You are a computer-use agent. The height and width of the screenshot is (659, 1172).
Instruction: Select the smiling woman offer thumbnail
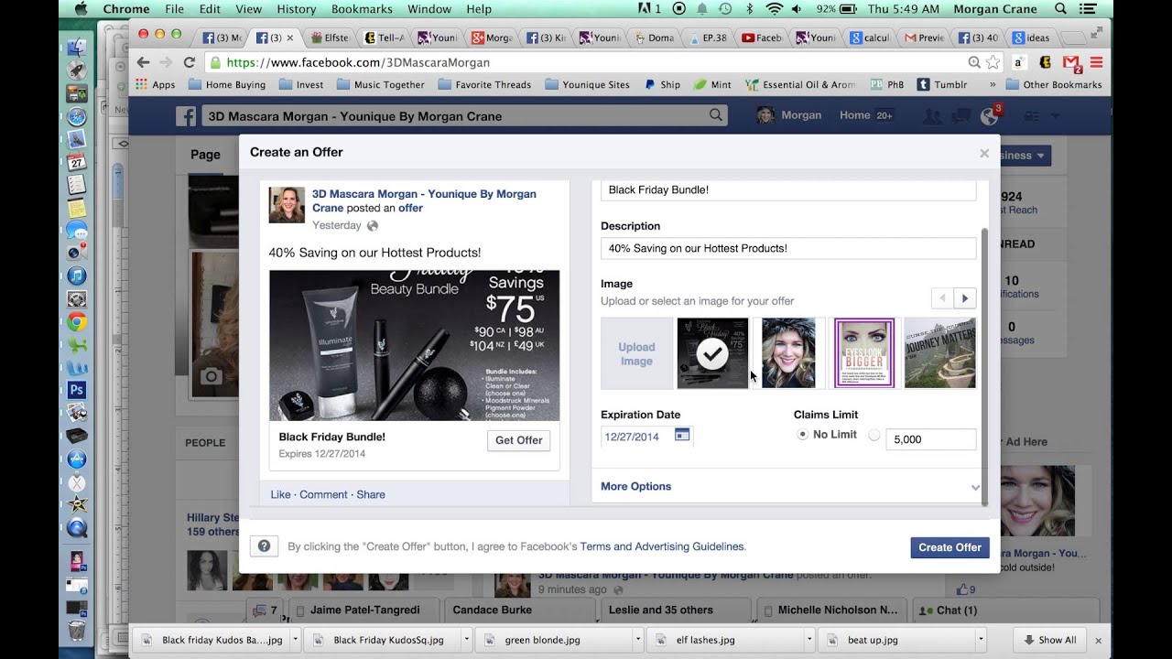coord(788,353)
